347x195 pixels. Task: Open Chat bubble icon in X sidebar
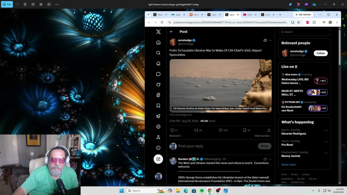[158, 74]
